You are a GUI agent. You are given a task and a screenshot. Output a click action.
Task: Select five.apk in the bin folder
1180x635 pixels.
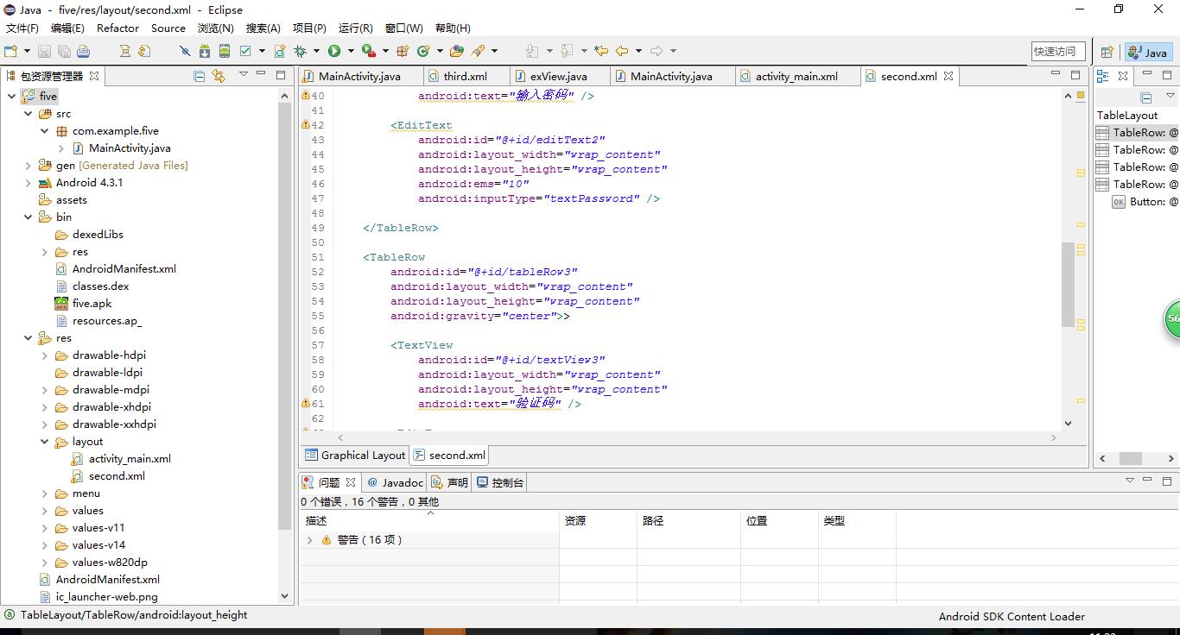[92, 303]
